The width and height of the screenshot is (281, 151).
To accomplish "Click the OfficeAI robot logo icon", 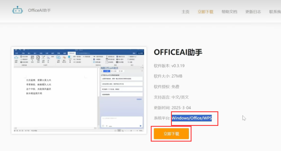I will click(18, 10).
